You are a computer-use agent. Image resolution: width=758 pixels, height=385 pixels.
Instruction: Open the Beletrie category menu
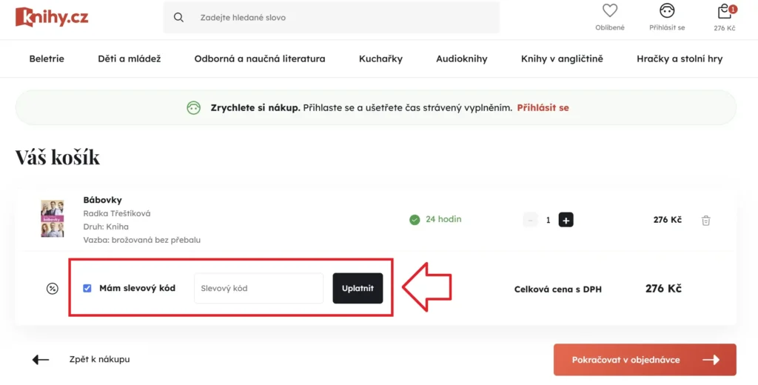coord(47,59)
